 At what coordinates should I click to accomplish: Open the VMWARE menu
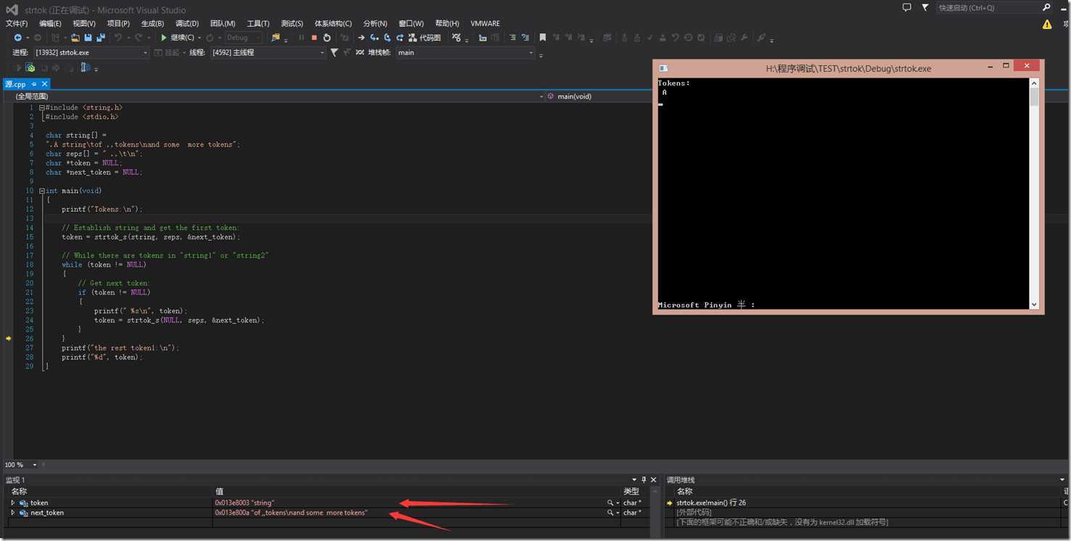485,24
